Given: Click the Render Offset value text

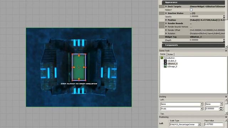Looking at the screenshot, I should point(207,30).
